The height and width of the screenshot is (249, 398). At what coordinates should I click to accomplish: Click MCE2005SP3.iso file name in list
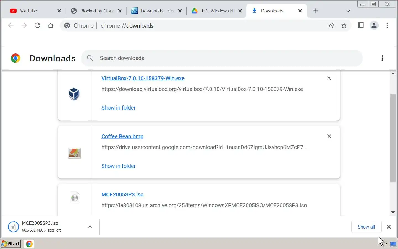click(122, 194)
